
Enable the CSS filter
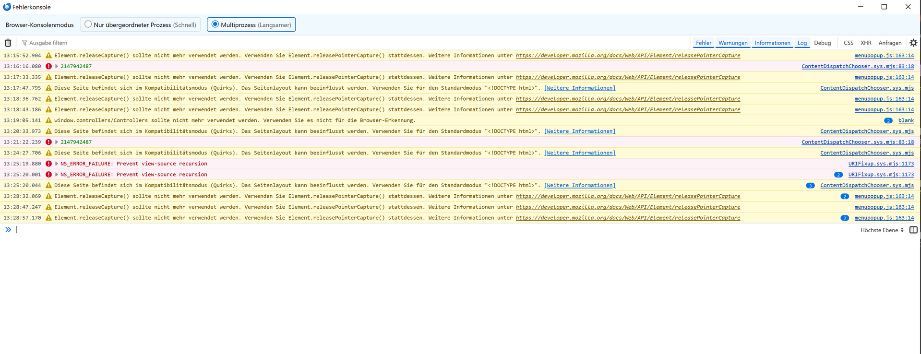tap(849, 43)
